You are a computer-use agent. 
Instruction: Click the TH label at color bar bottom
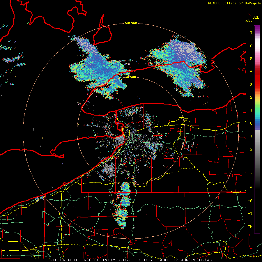pos(250,226)
